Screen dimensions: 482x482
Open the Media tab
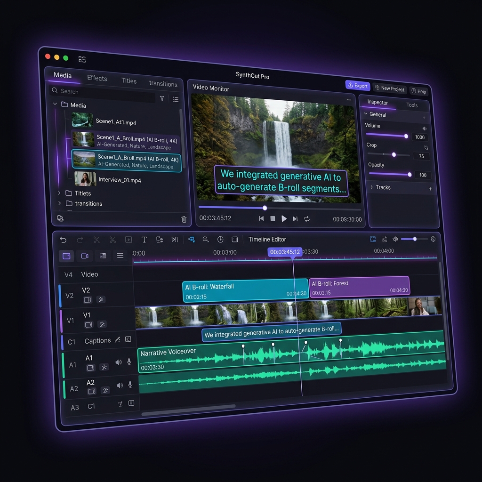pos(63,75)
